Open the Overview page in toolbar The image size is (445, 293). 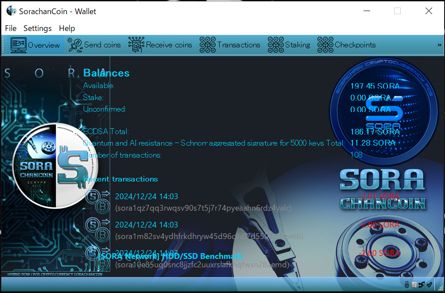pos(35,45)
